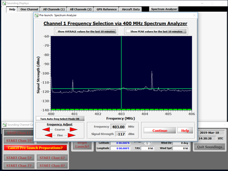Show PEAK values for the last 10 minutes
This screenshot has width=228, height=171.
coord(156,31)
